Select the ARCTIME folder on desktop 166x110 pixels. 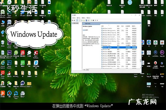[x=16, y=74]
